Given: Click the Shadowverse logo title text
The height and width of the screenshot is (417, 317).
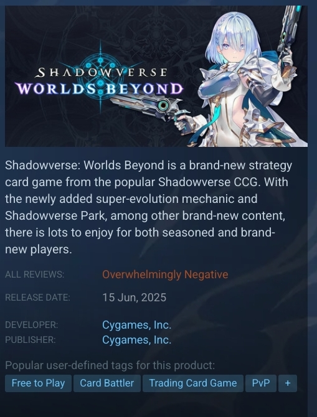Looking at the screenshot, I should [101, 73].
